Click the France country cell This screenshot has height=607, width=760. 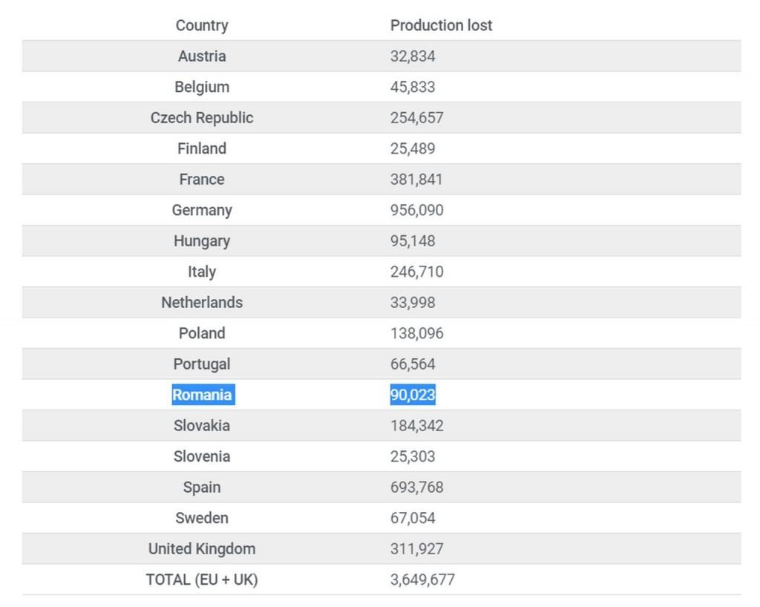pos(202,180)
